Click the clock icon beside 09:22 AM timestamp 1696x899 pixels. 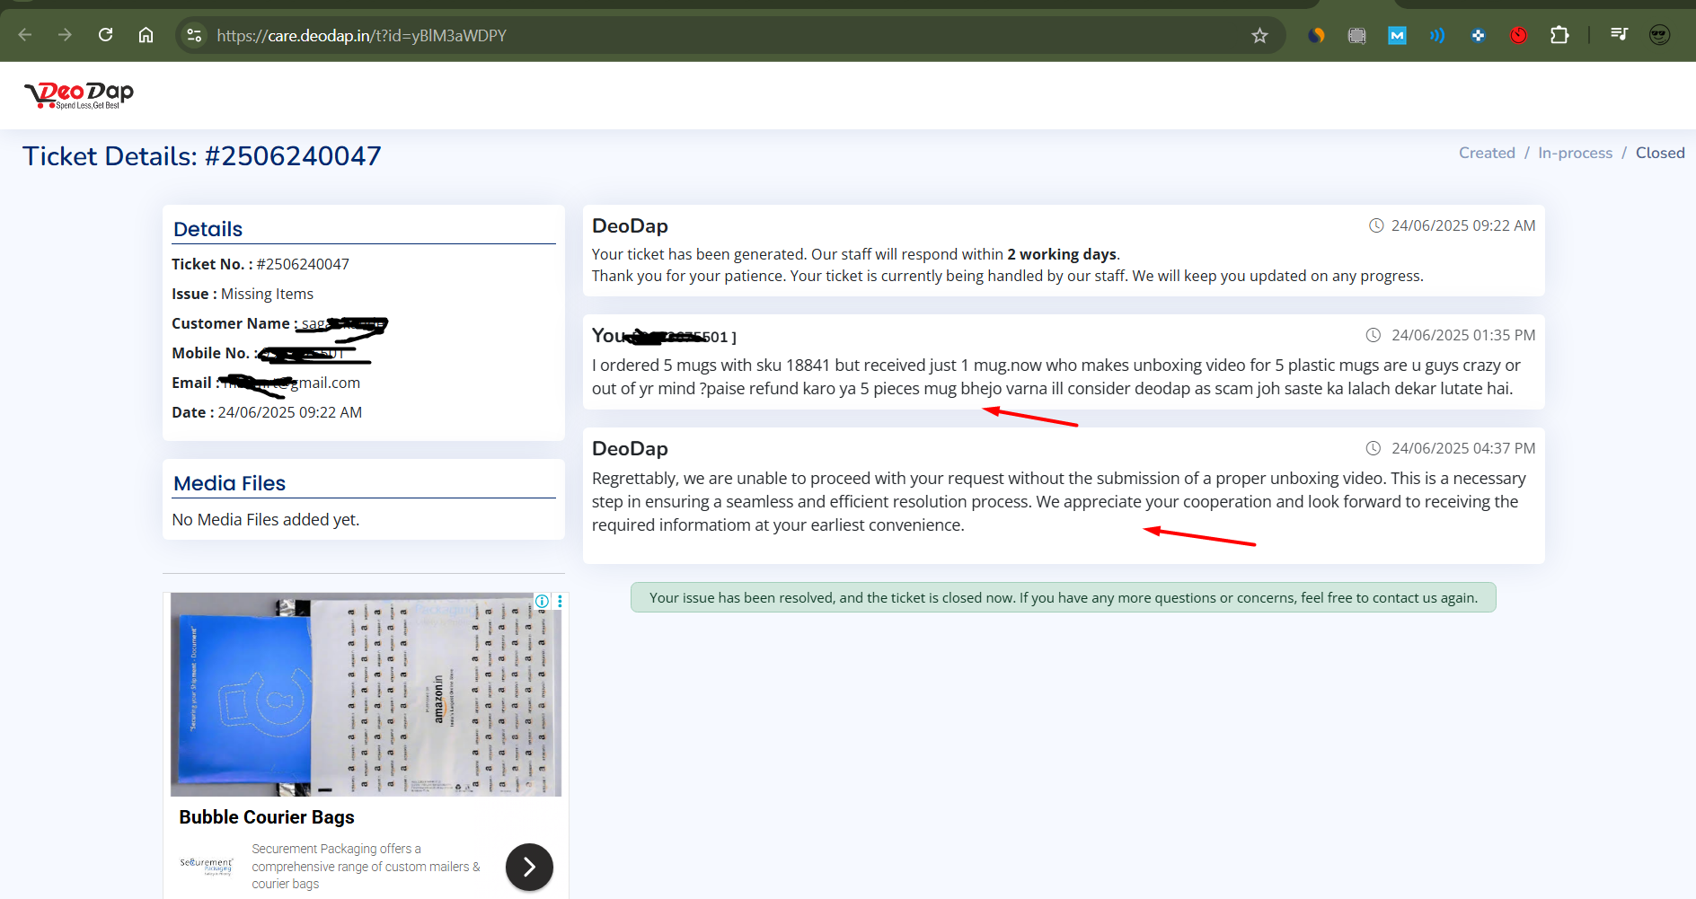1375,225
